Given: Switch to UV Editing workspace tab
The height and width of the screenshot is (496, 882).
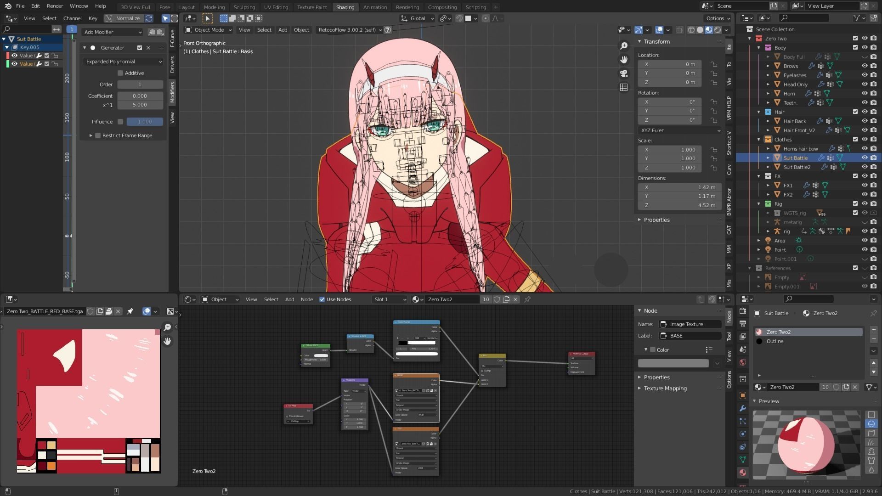Looking at the screenshot, I should [276, 7].
